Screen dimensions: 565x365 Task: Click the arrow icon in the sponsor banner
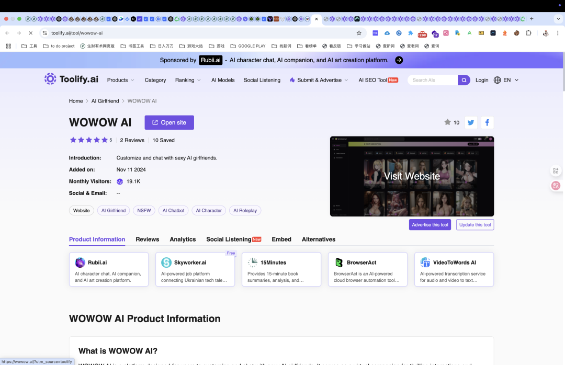coord(399,60)
